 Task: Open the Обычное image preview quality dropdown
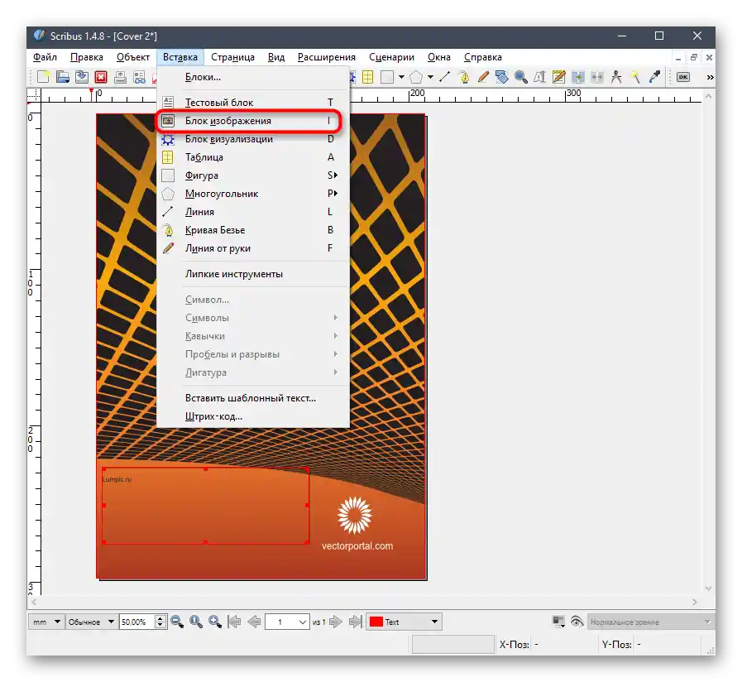91,622
